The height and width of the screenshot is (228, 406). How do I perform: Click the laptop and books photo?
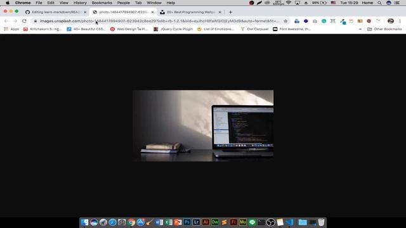click(203, 125)
